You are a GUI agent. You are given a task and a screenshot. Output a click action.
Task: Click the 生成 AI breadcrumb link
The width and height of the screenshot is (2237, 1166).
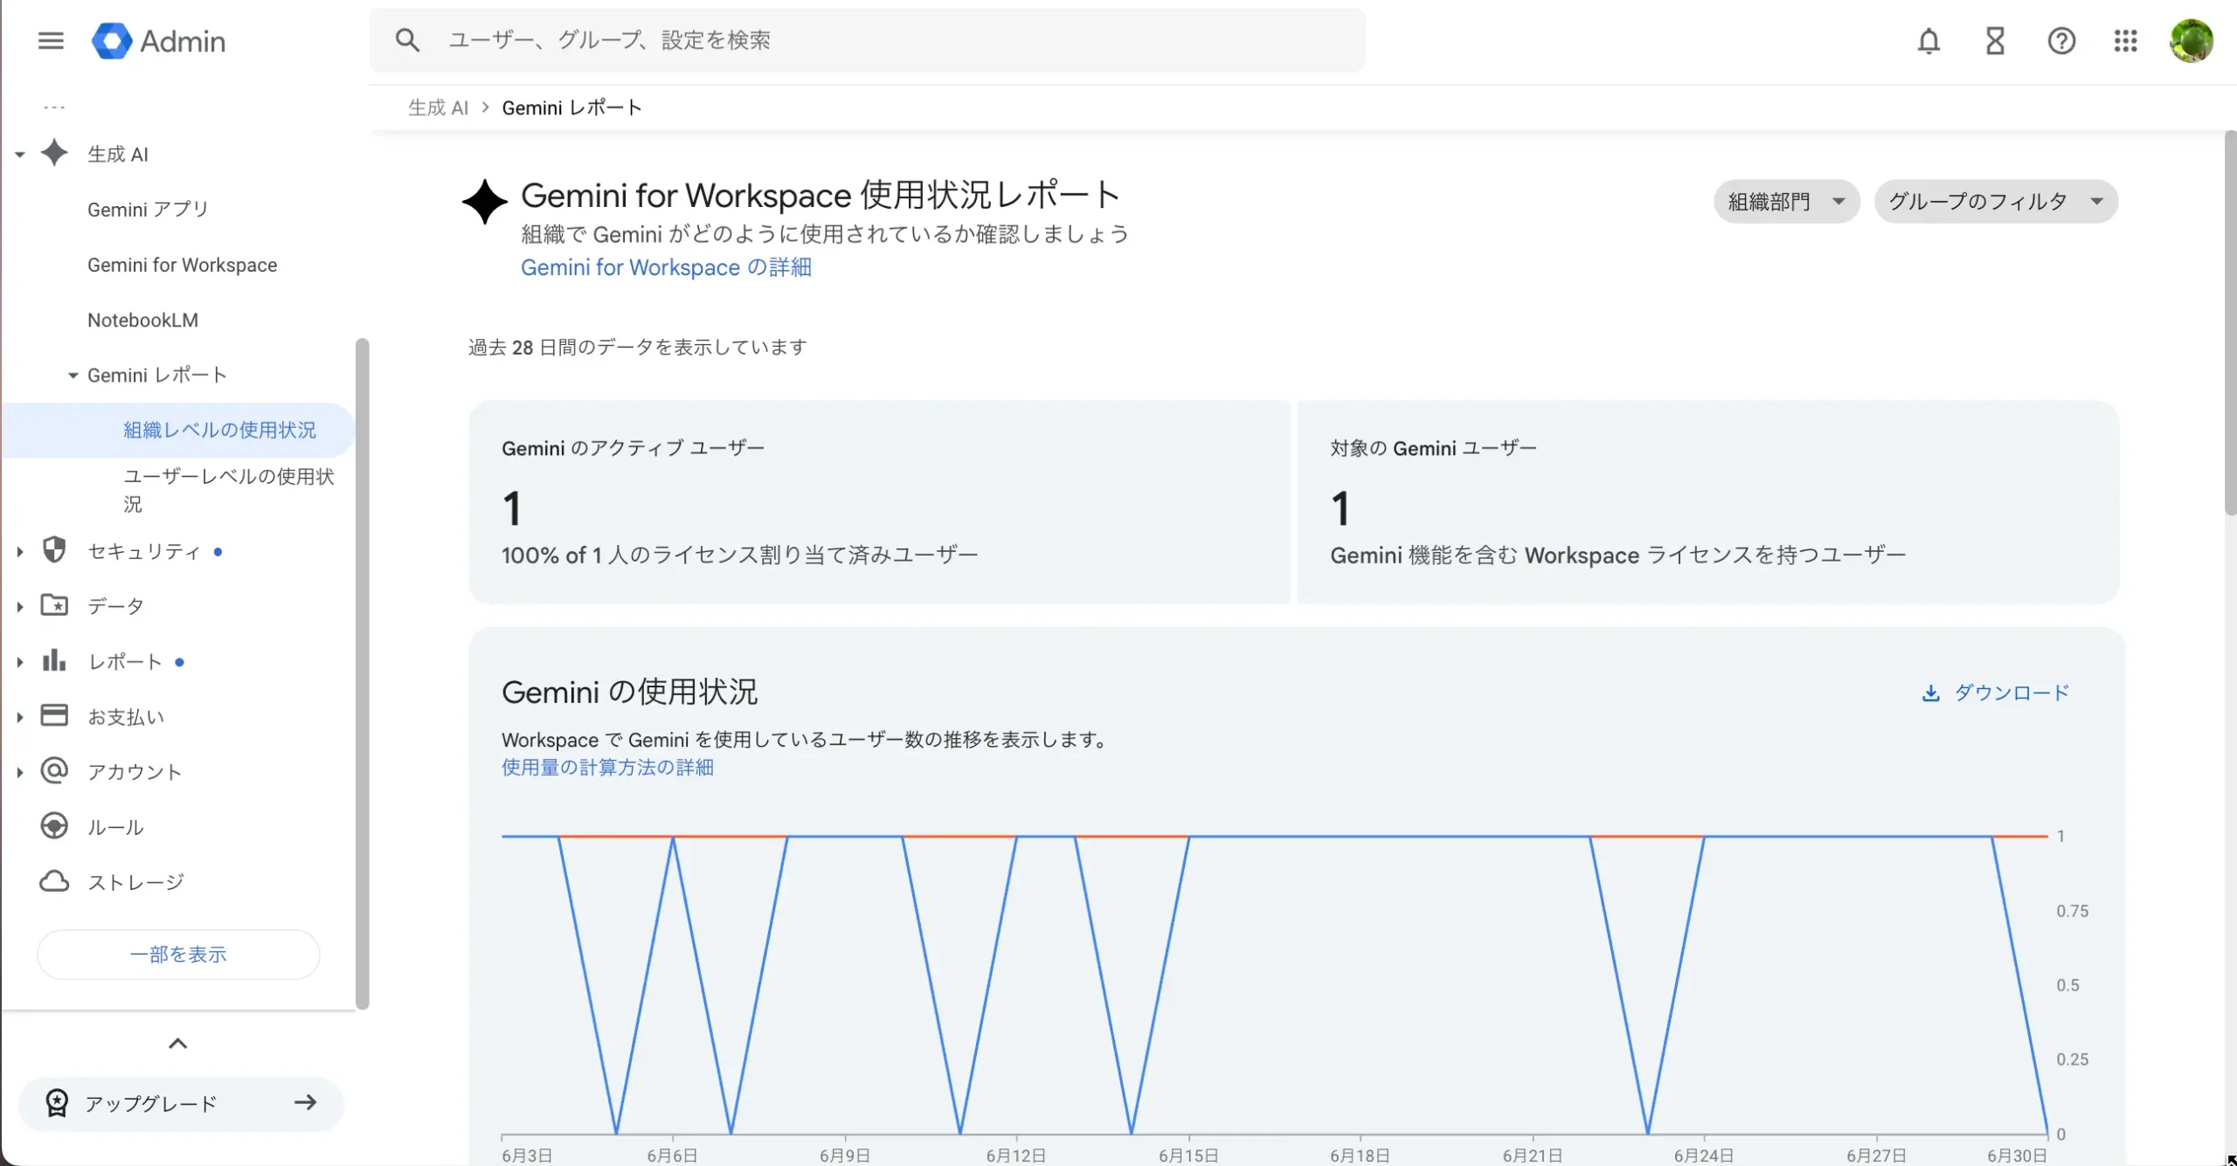439,107
